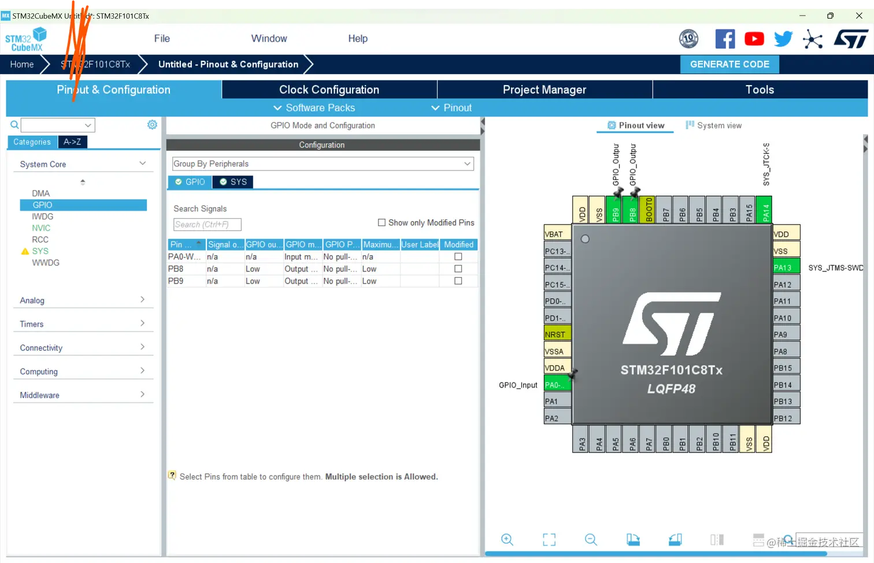Open the File menu
This screenshot has width=874, height=563.
pyautogui.click(x=162, y=39)
